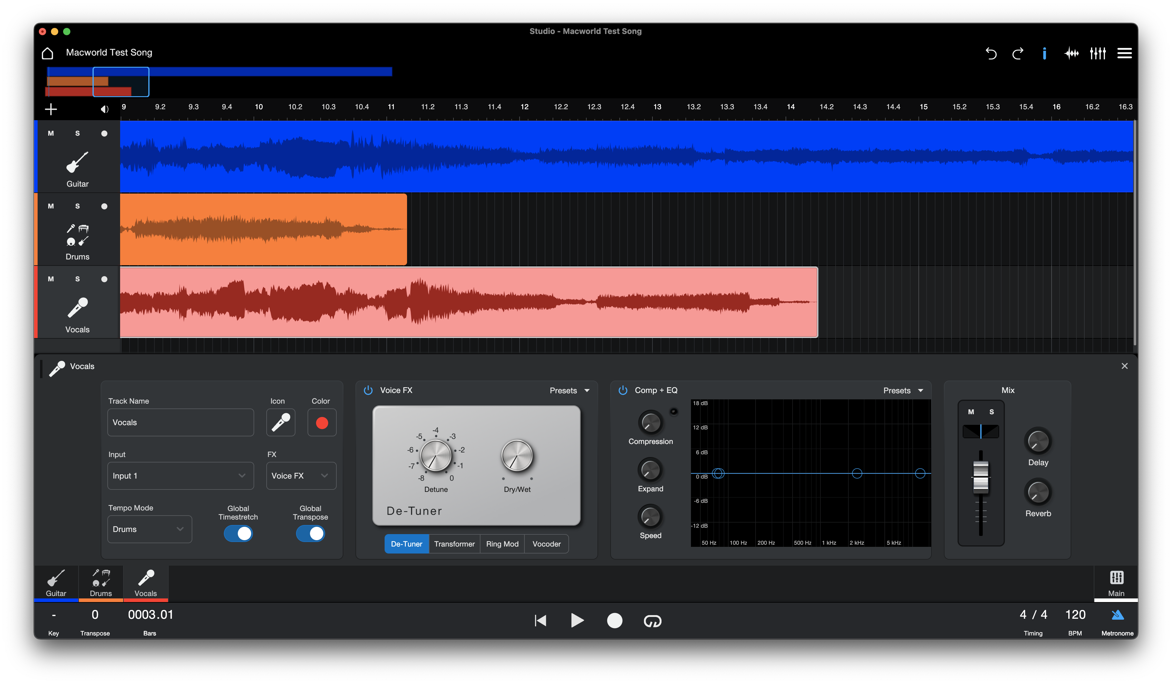Click the add track plus icon
The height and width of the screenshot is (684, 1172).
(x=51, y=109)
